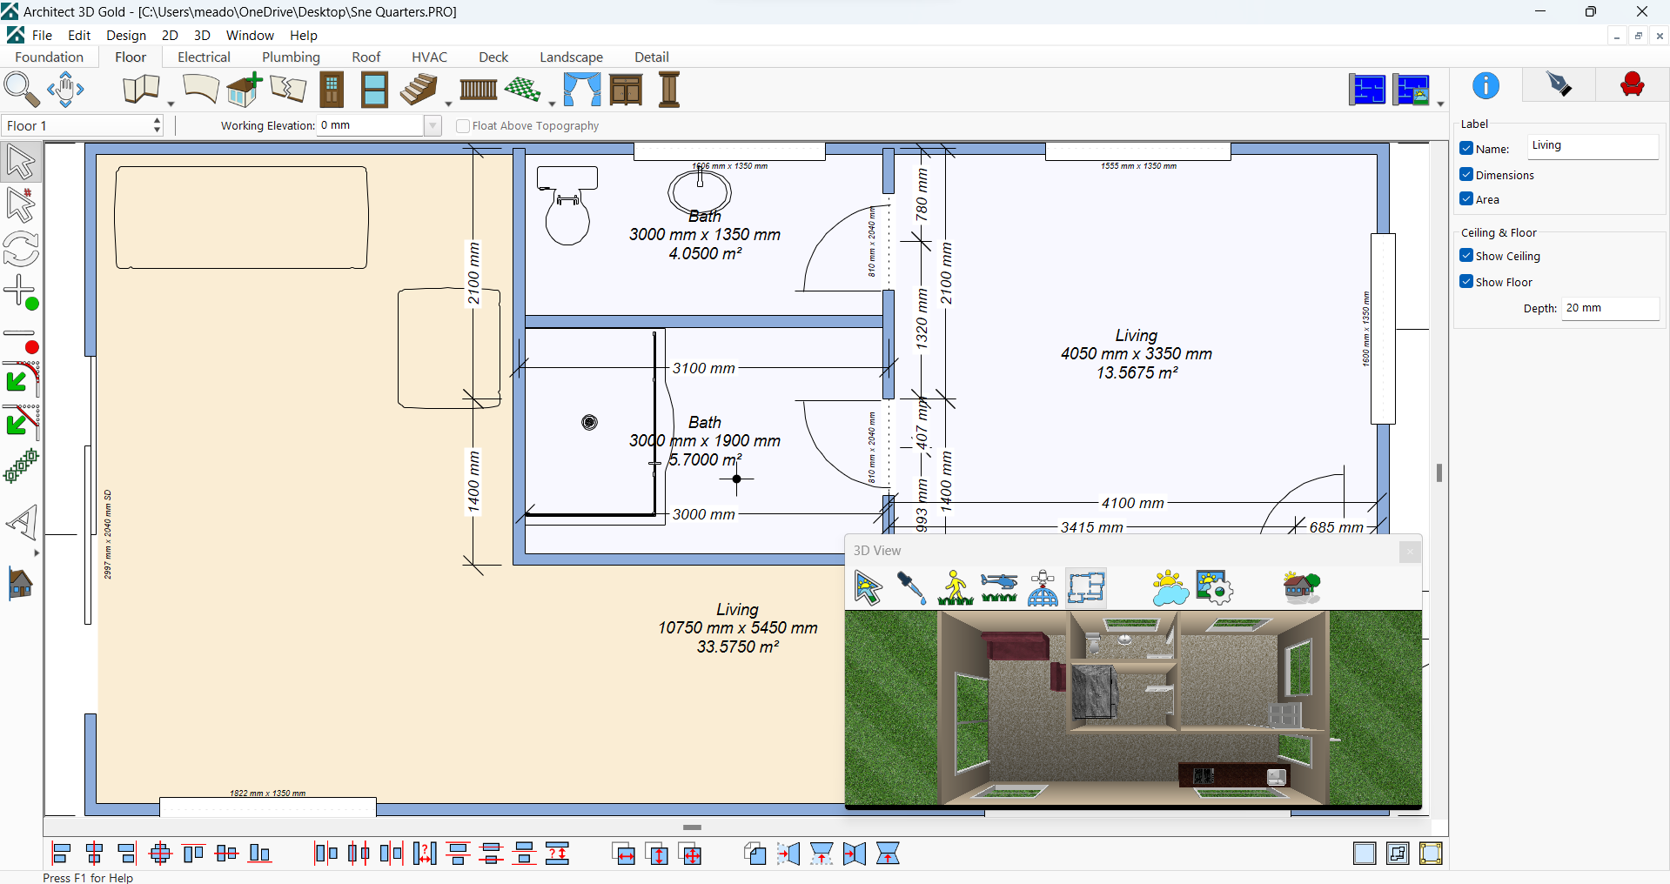The image size is (1670, 884).
Task: Expand the view mode dropdown arrow beside 2D/3D icons
Action: point(1440,104)
